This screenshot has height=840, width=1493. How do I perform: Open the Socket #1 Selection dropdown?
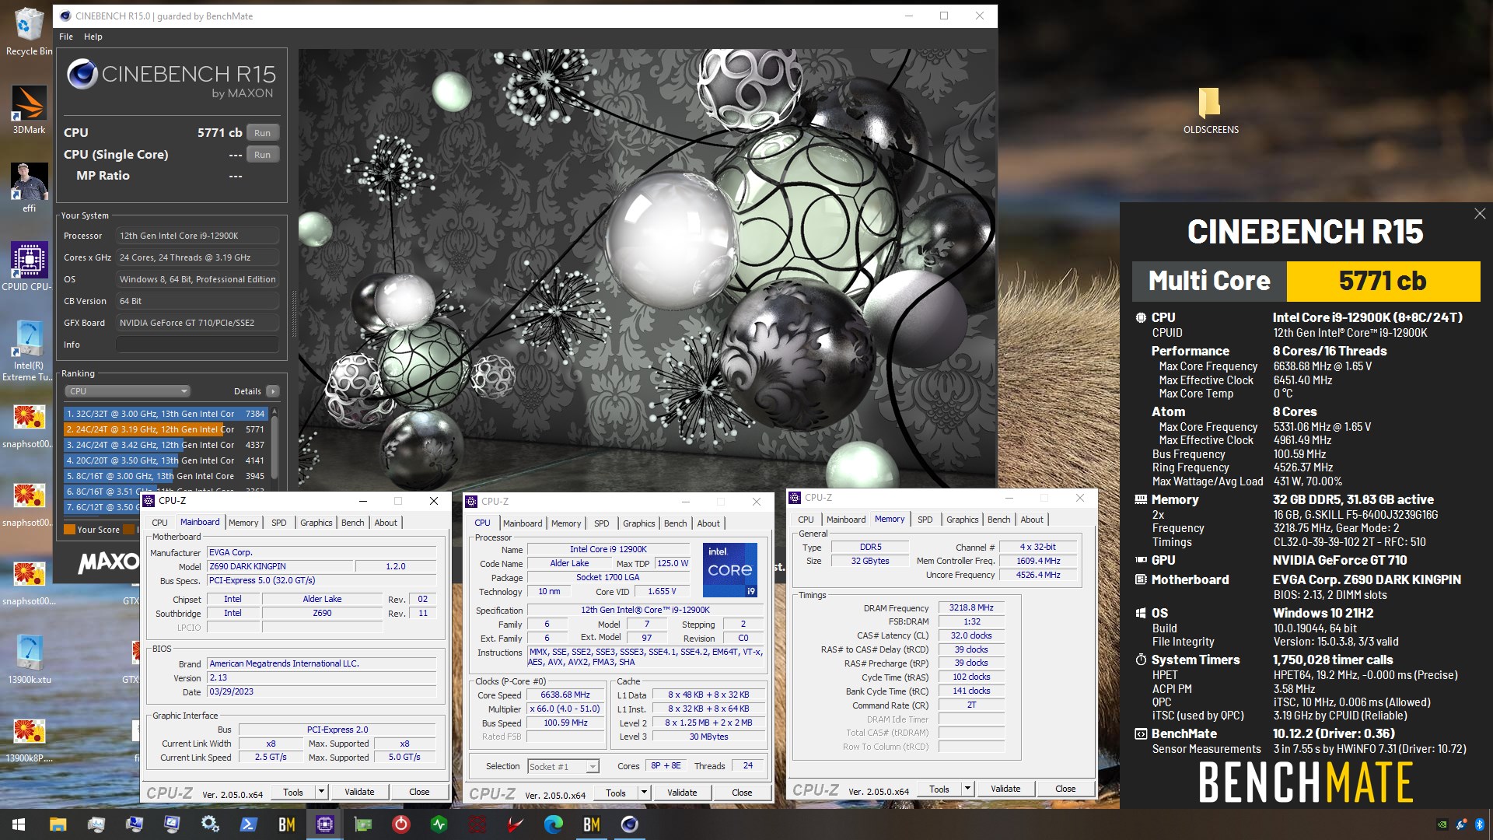tap(564, 766)
